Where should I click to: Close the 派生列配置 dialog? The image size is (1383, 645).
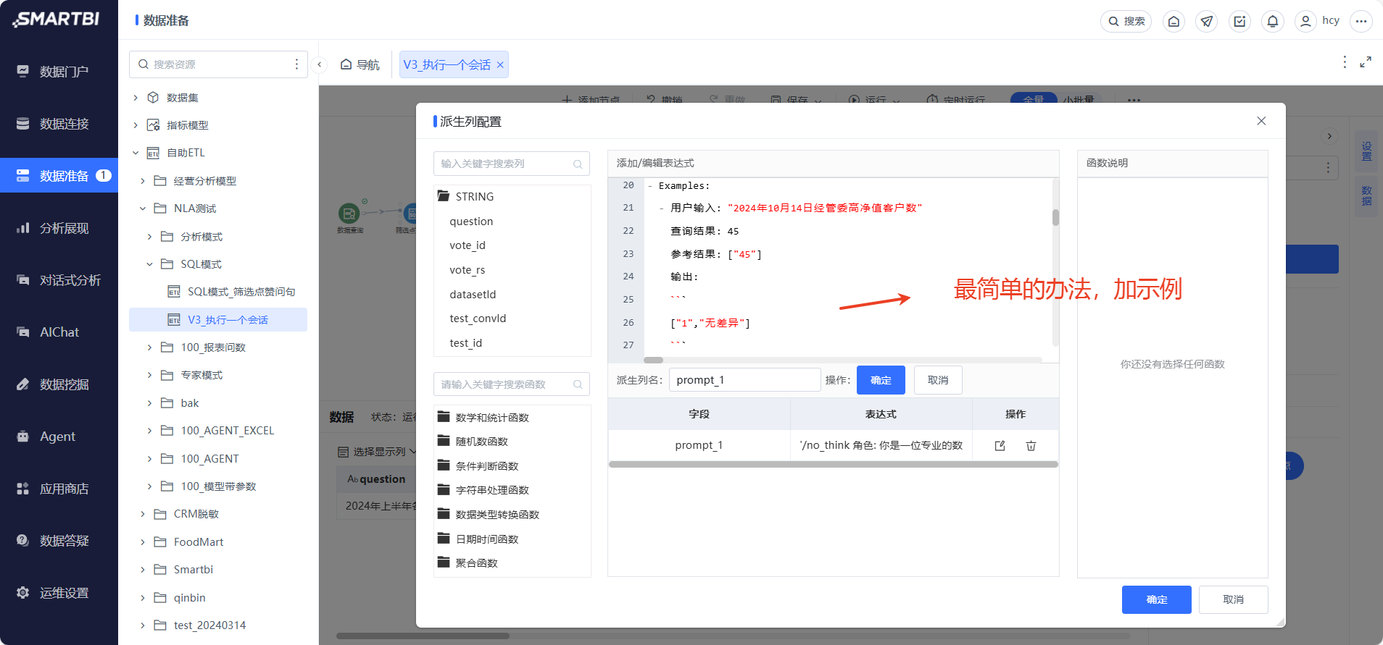tap(1261, 121)
